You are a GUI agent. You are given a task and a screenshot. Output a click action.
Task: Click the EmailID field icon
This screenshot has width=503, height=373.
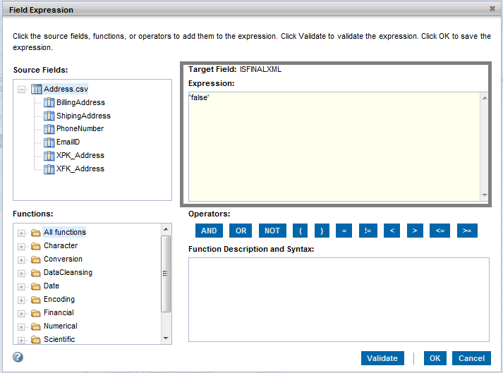pos(49,142)
